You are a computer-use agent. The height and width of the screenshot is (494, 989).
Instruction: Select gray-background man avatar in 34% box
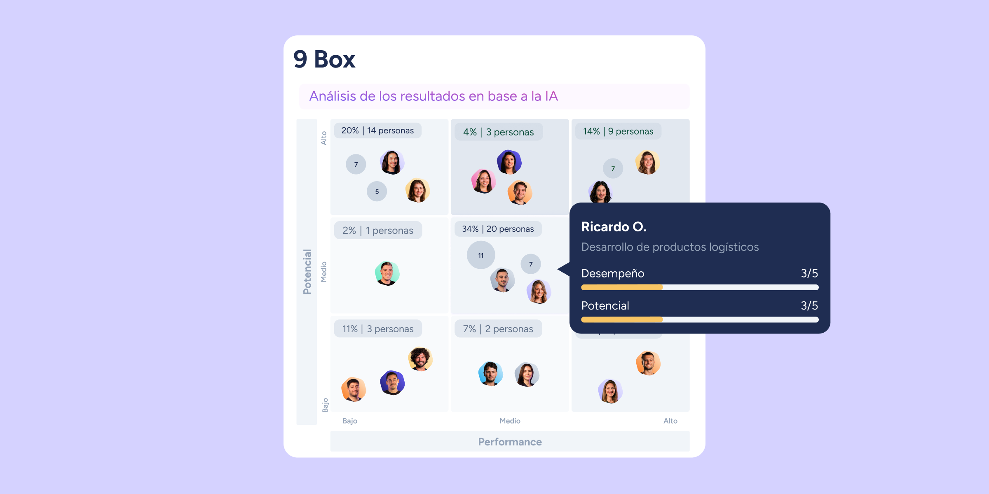point(502,280)
